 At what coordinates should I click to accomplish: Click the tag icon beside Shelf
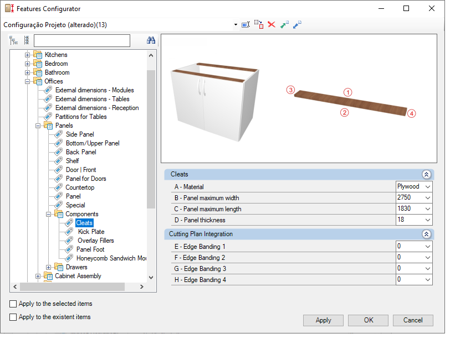(59, 160)
